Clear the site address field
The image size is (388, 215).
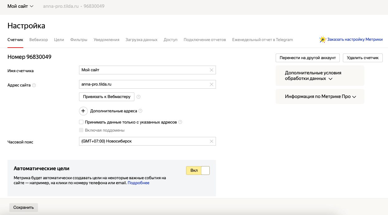point(212,84)
